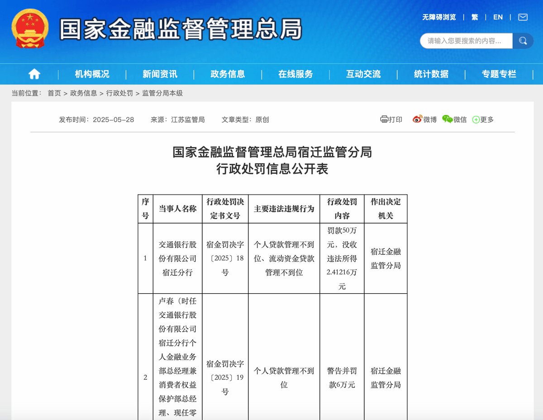Open the 新闻资讯 menu
Viewport: 543px width, 420px height.
pos(160,74)
